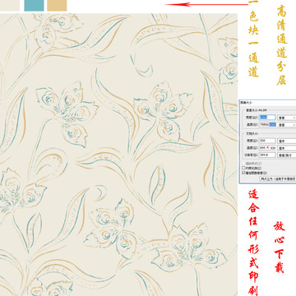Screen dimensions: 296x296
Task: Open the resolution unit dropdown
Action: tap(287, 155)
